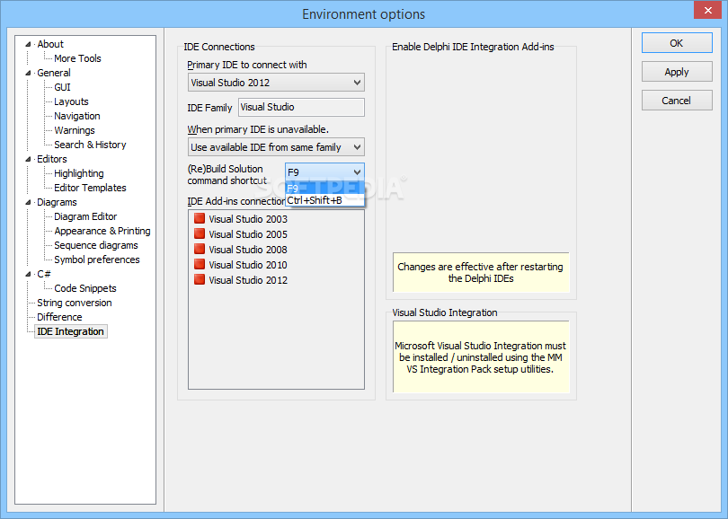728x519 pixels.
Task: Click the red icon beside Visual Studio 2003
Action: coord(200,218)
